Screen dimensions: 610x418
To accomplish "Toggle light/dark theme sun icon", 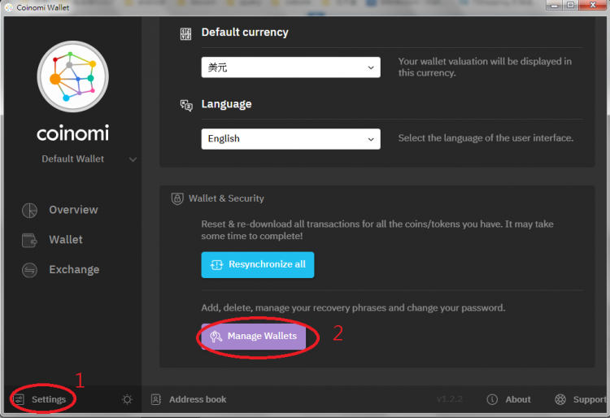I will pos(127,399).
